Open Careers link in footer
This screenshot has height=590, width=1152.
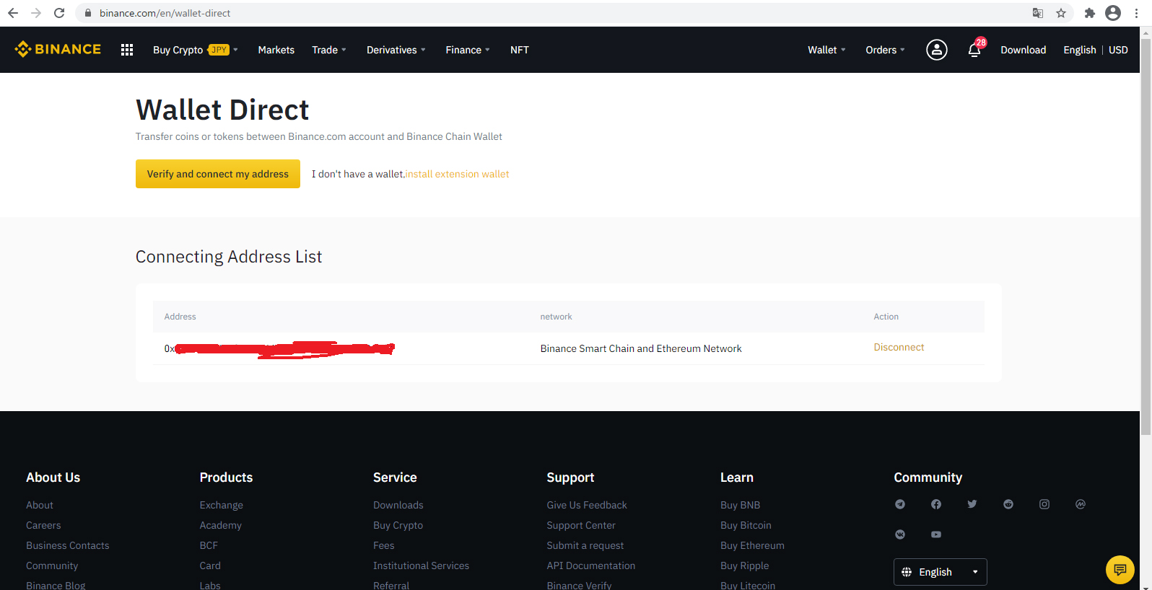43,525
